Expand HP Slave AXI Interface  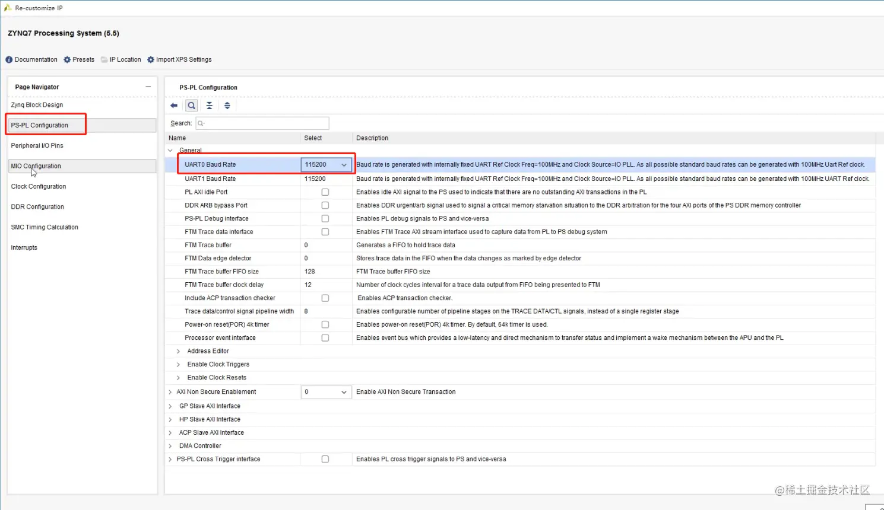[170, 419]
